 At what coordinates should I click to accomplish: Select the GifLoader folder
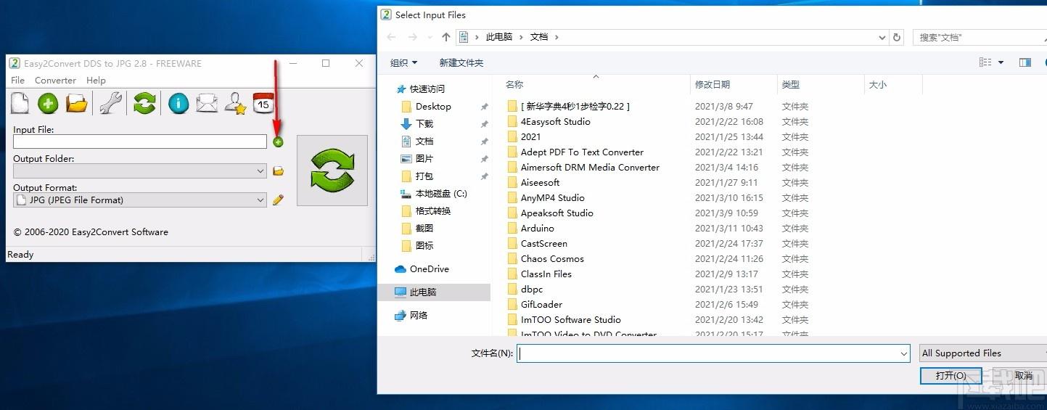click(541, 305)
